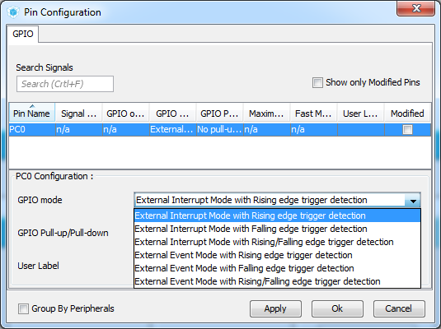441x329 pixels.
Task: Click the Modified column header
Action: (407, 114)
